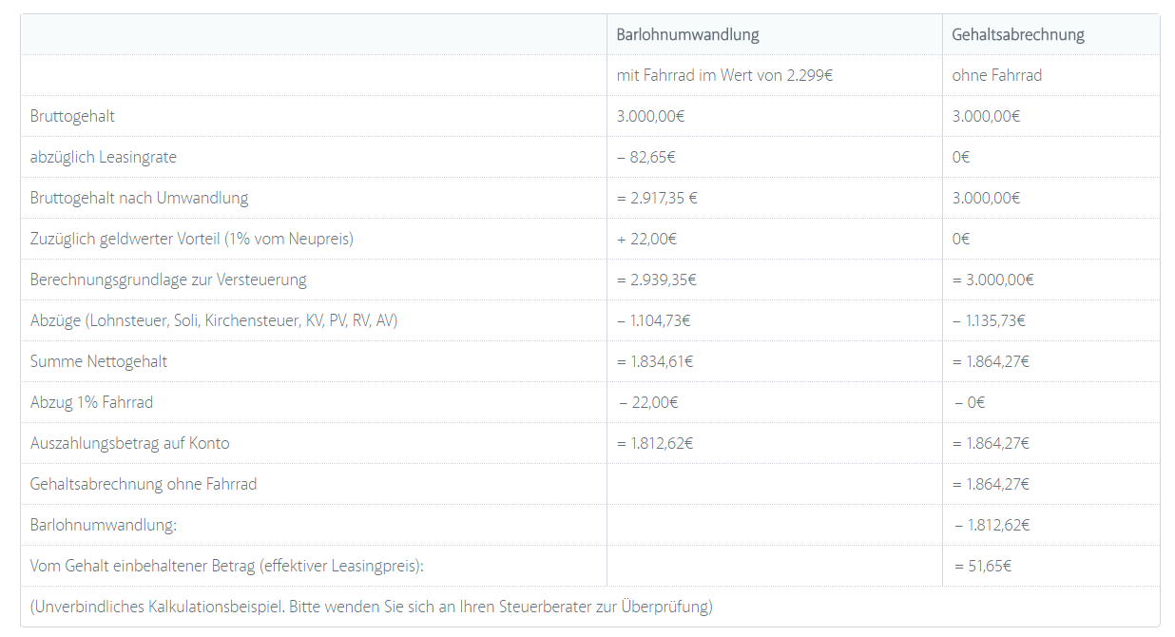Viewport: 1175px width, 637px height.
Task: Select 'Berechnungsgrundlage zur Versteuerung' label
Action: (x=168, y=280)
